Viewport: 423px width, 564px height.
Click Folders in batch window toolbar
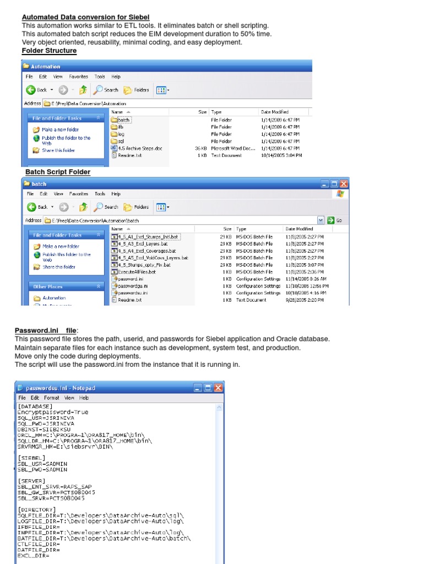136,207
